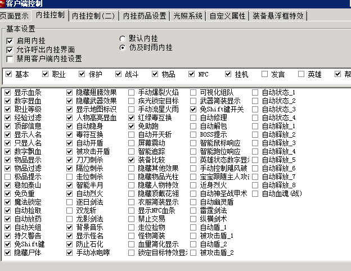Enable 自动释放_1 checkbox

[x=255, y=126]
